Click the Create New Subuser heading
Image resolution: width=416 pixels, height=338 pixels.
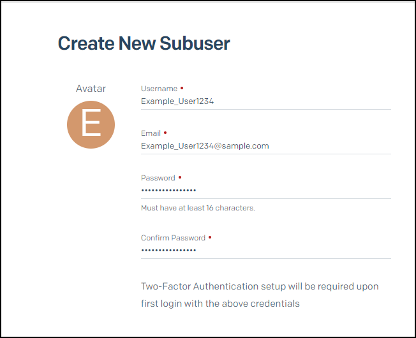pos(144,43)
